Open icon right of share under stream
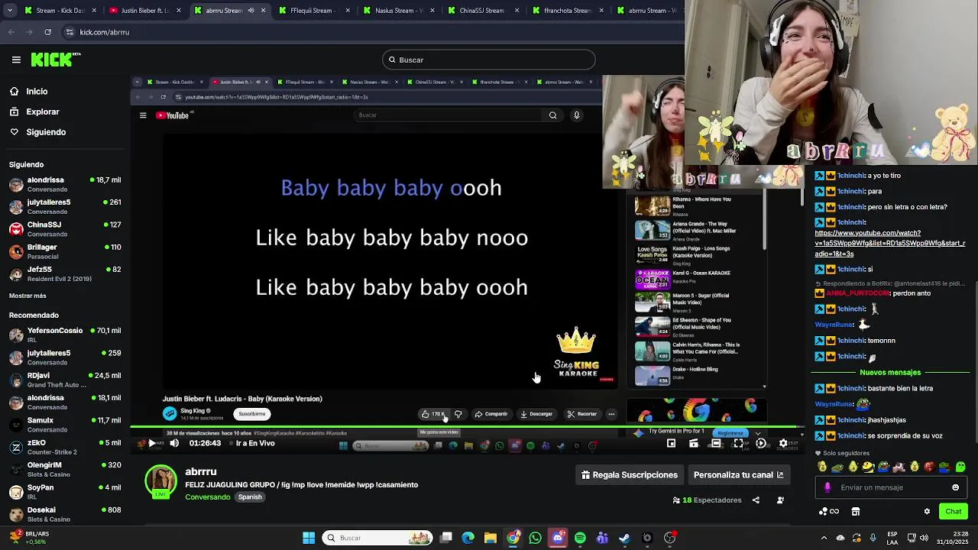The image size is (978, 550). pos(780,500)
